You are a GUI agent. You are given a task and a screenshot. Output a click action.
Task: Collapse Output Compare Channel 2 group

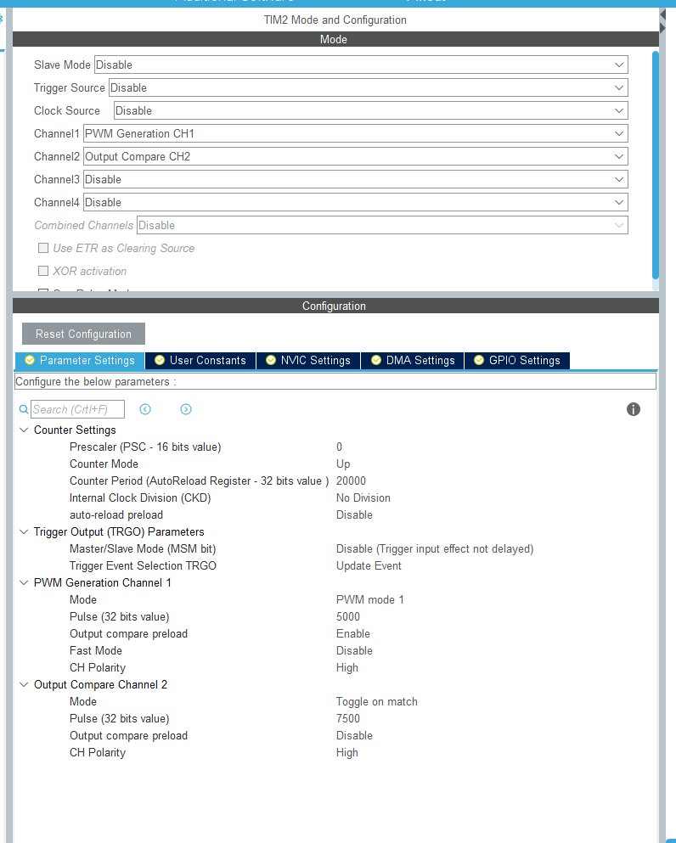(24, 684)
